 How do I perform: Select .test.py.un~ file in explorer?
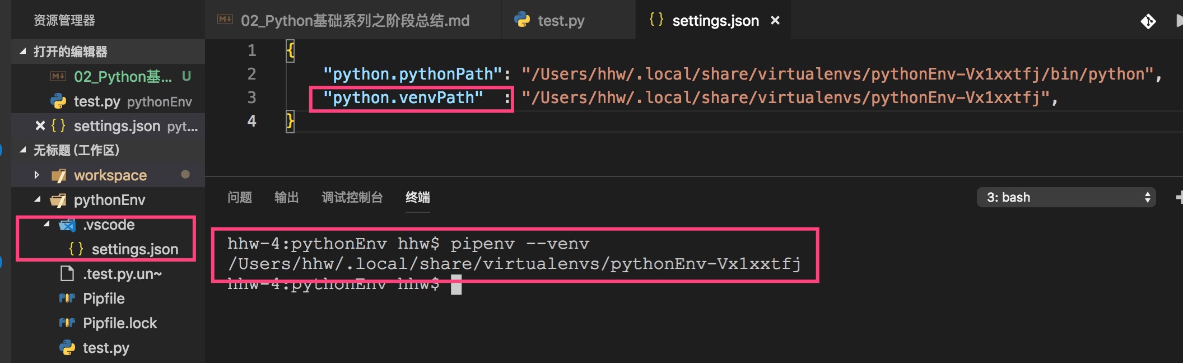click(122, 274)
